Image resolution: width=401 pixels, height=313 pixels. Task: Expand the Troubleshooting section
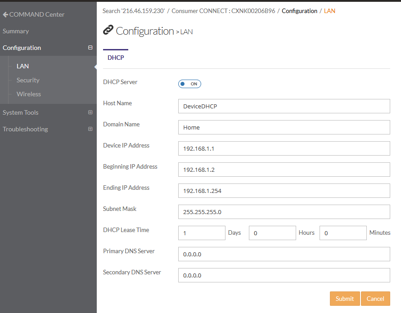pyautogui.click(x=90, y=129)
